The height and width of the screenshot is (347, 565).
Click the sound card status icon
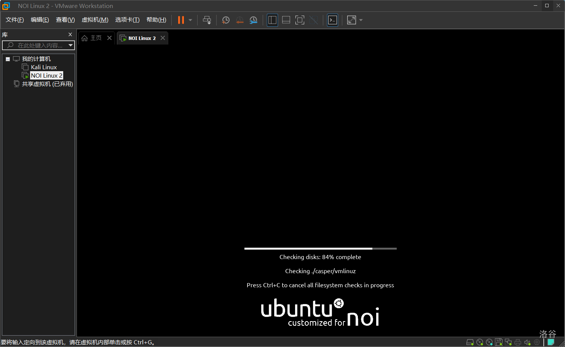click(x=527, y=342)
